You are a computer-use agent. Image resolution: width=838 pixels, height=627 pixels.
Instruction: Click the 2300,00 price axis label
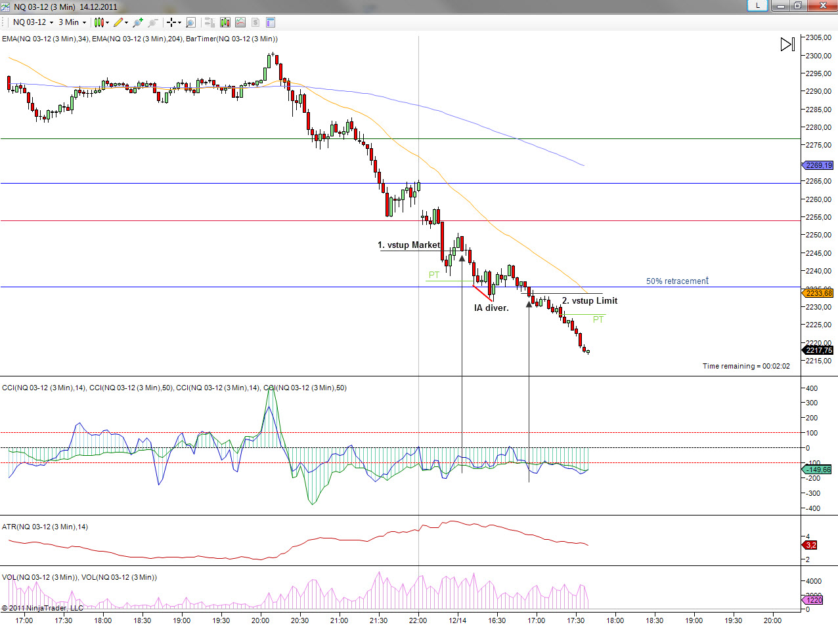pos(818,56)
